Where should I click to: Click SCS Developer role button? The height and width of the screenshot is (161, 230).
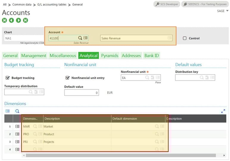[167, 4]
